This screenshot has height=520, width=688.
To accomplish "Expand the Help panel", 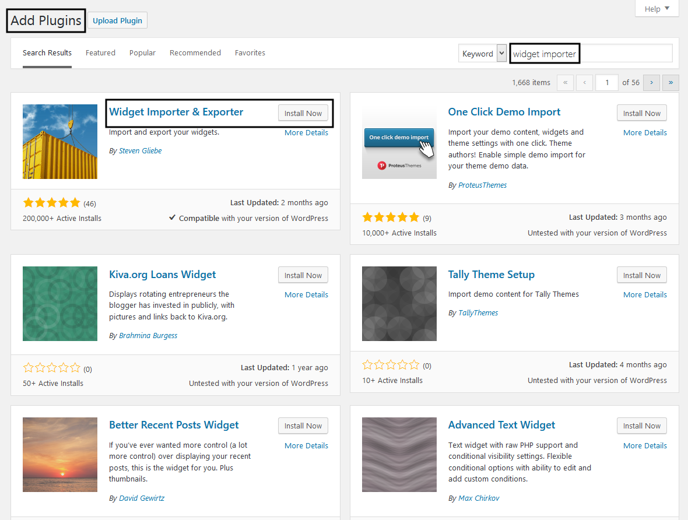I will (657, 9).
